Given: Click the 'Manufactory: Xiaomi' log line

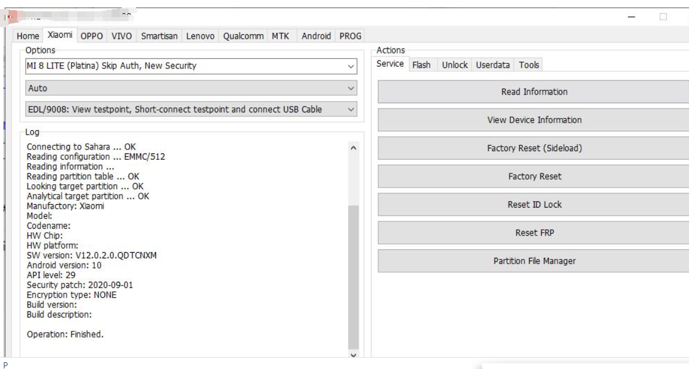Looking at the screenshot, I should 66,206.
